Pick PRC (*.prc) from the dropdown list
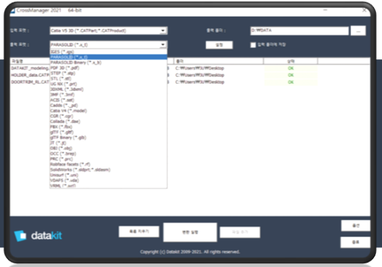This screenshot has height=267, width=382. click(109, 159)
